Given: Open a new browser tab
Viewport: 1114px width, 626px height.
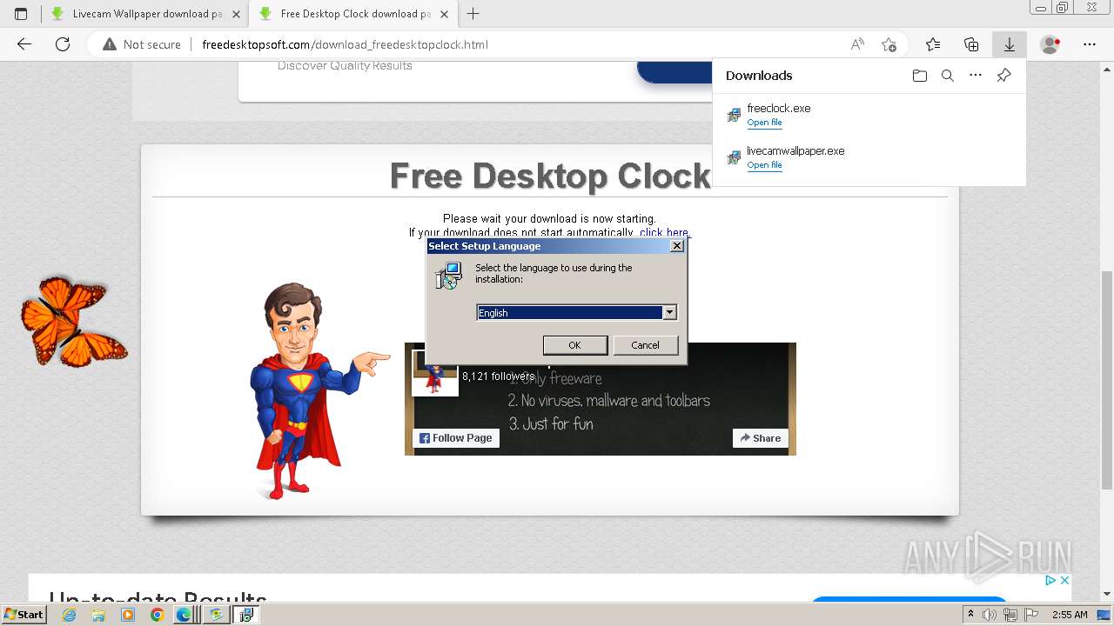Looking at the screenshot, I should click(473, 14).
